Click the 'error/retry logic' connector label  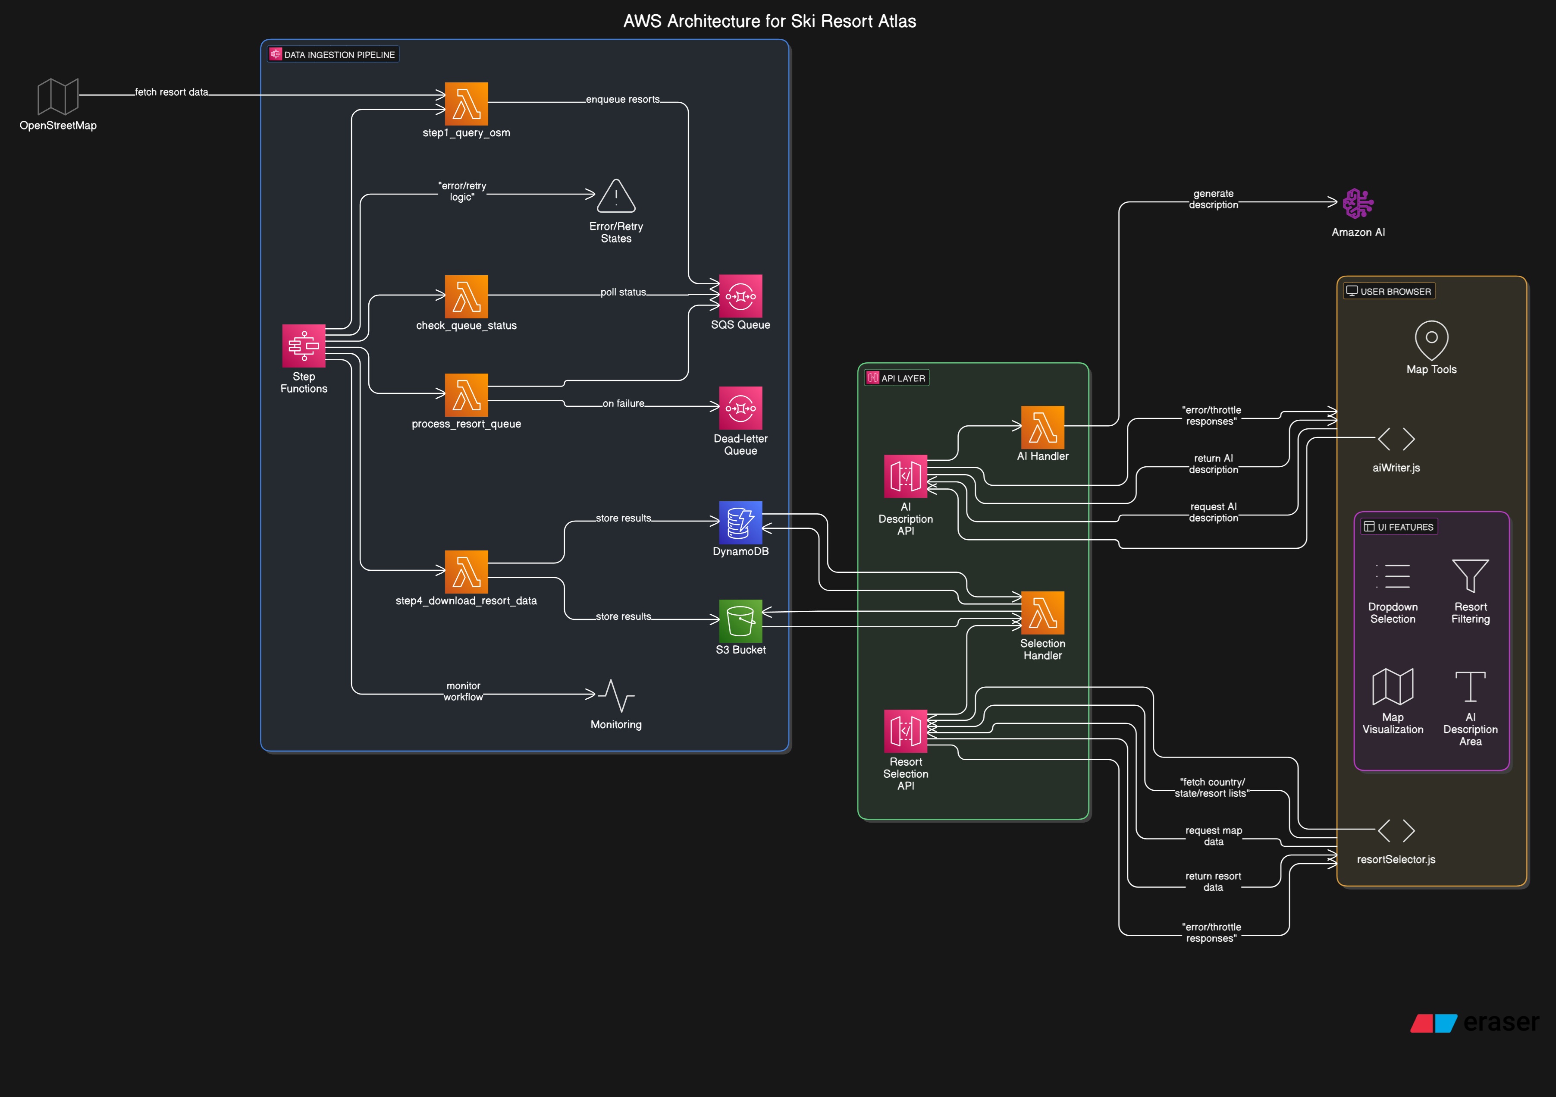point(462,191)
